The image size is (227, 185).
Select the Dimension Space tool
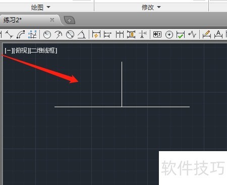pyautogui.click(x=131, y=34)
